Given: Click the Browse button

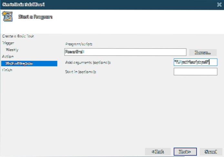Looking at the screenshot, I should (x=203, y=52).
